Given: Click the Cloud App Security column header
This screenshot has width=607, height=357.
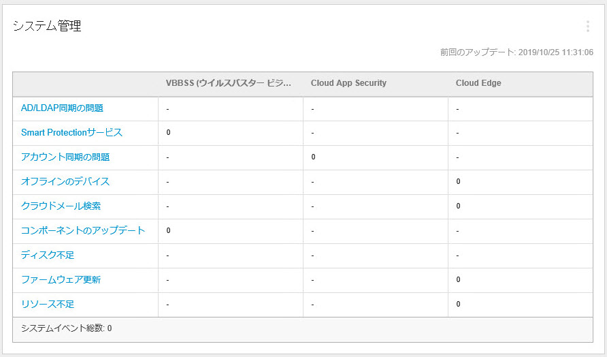Looking at the screenshot, I should click(348, 83).
